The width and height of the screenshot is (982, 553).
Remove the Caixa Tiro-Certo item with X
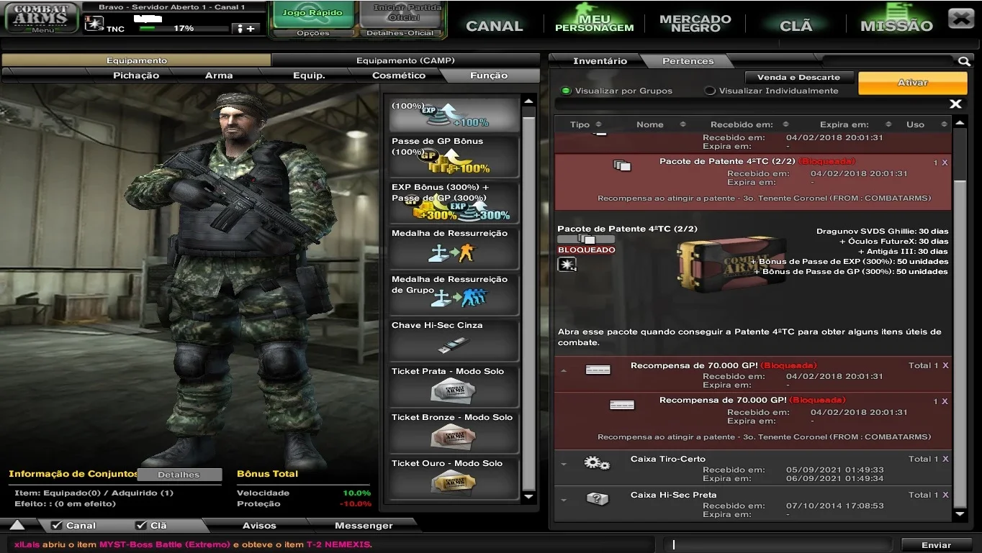[x=945, y=459]
